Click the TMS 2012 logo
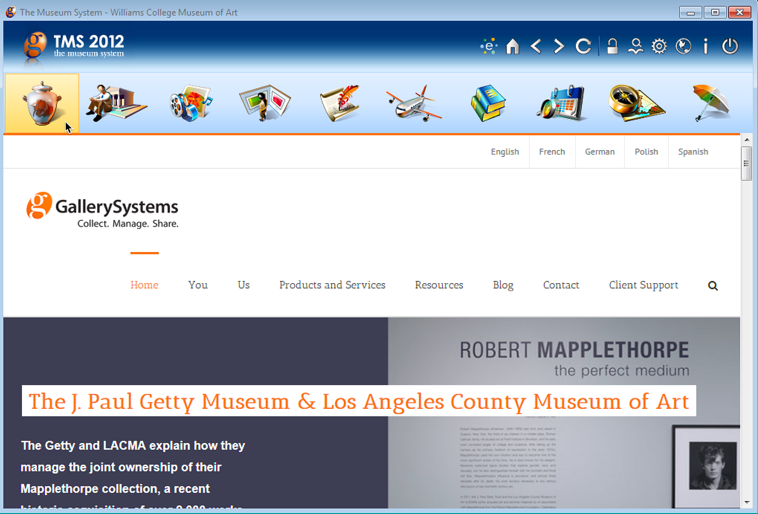Viewport: 758px width, 514px height. pyautogui.click(x=74, y=46)
